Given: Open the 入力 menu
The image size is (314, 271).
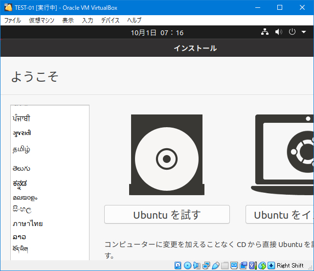Looking at the screenshot, I should 88,20.
